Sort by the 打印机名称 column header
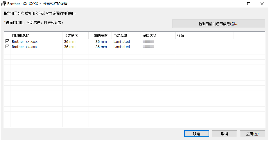Image resolution: width=269 pixels, height=141 pixels. click(20, 36)
